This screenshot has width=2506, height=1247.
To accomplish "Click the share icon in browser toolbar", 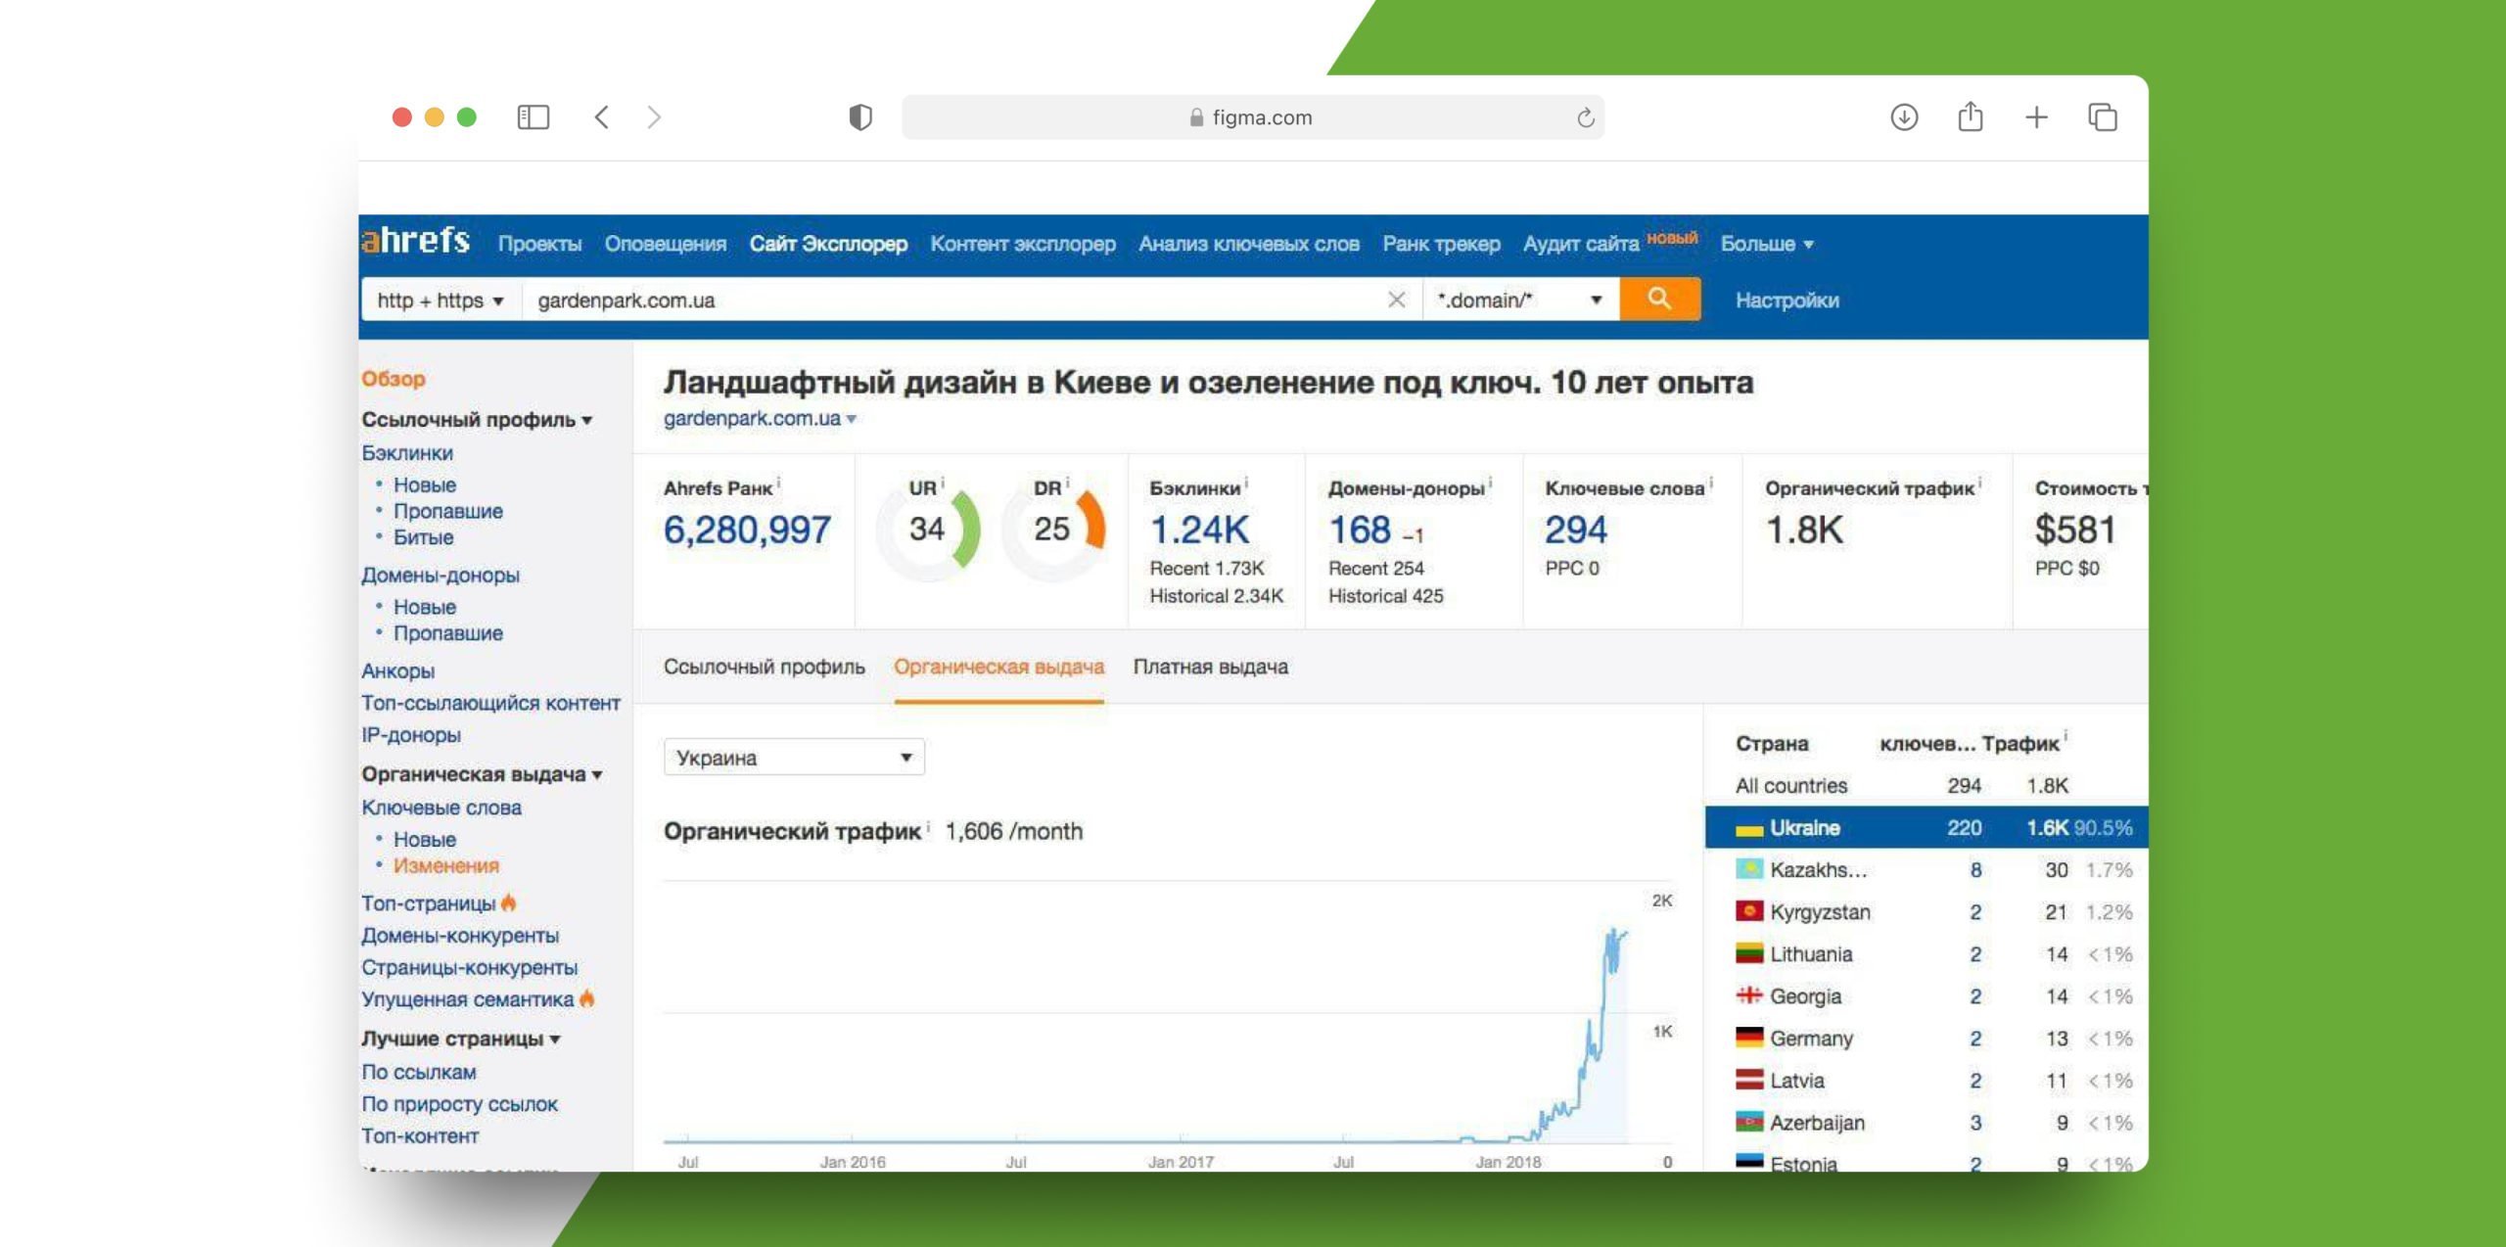I will pyautogui.click(x=1970, y=117).
